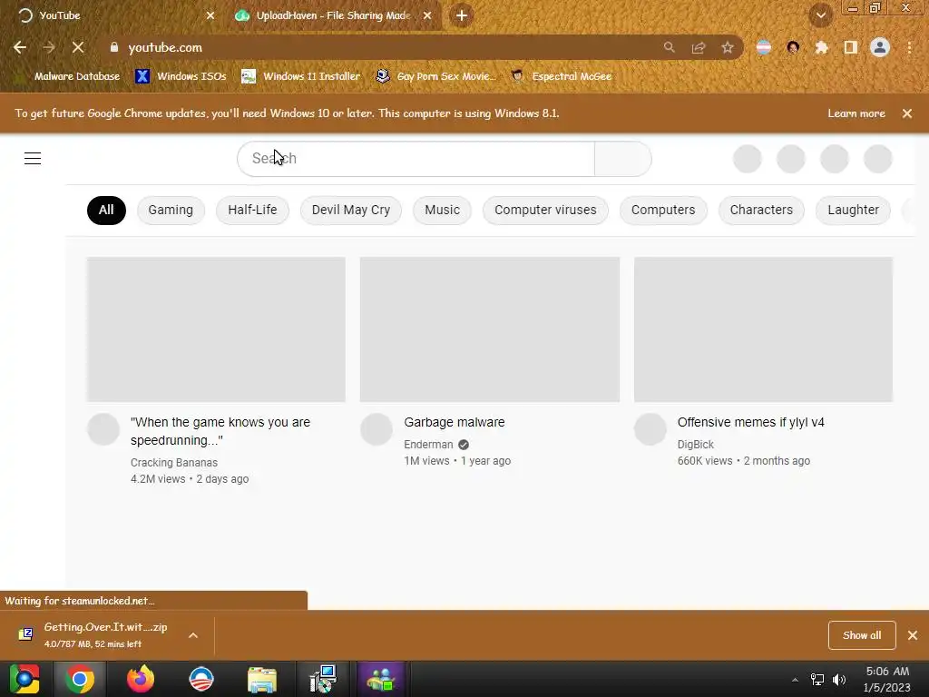The height and width of the screenshot is (697, 929).
Task: Select the Laughter filter chip
Action: pyautogui.click(x=853, y=211)
